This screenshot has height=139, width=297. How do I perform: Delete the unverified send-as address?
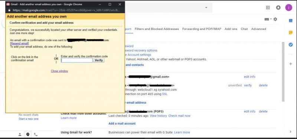click(x=263, y=86)
